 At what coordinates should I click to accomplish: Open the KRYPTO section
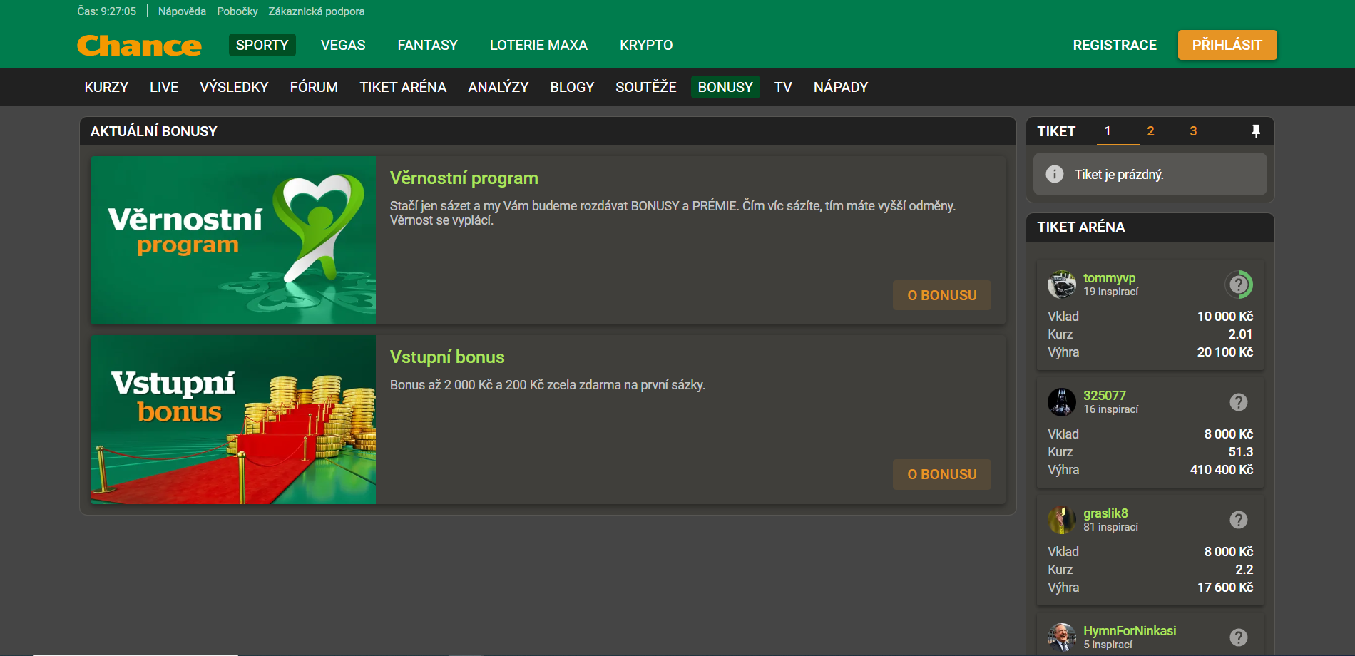pos(646,45)
